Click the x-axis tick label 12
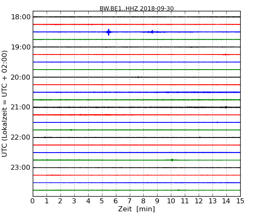The image size is (273, 218). point(199,201)
